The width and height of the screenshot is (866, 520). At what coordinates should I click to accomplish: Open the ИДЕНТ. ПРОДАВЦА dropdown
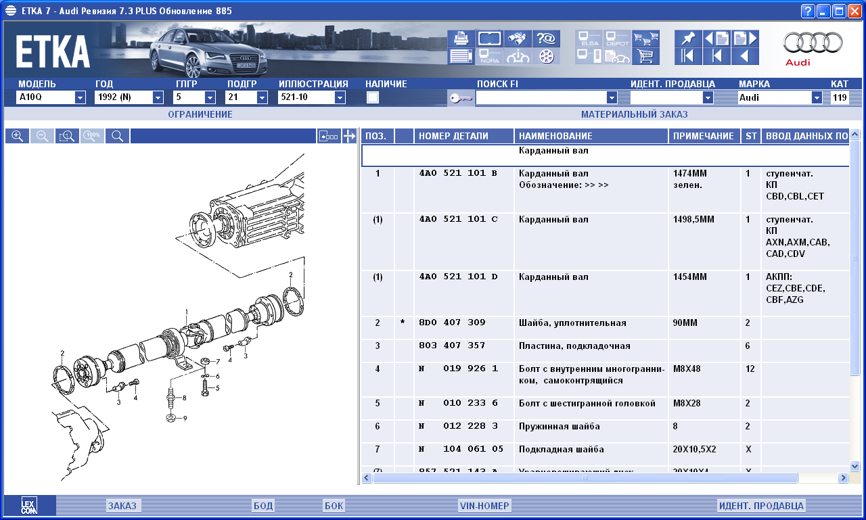click(x=708, y=97)
